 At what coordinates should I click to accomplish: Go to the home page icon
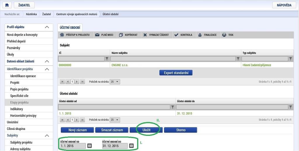(x=7, y=5)
